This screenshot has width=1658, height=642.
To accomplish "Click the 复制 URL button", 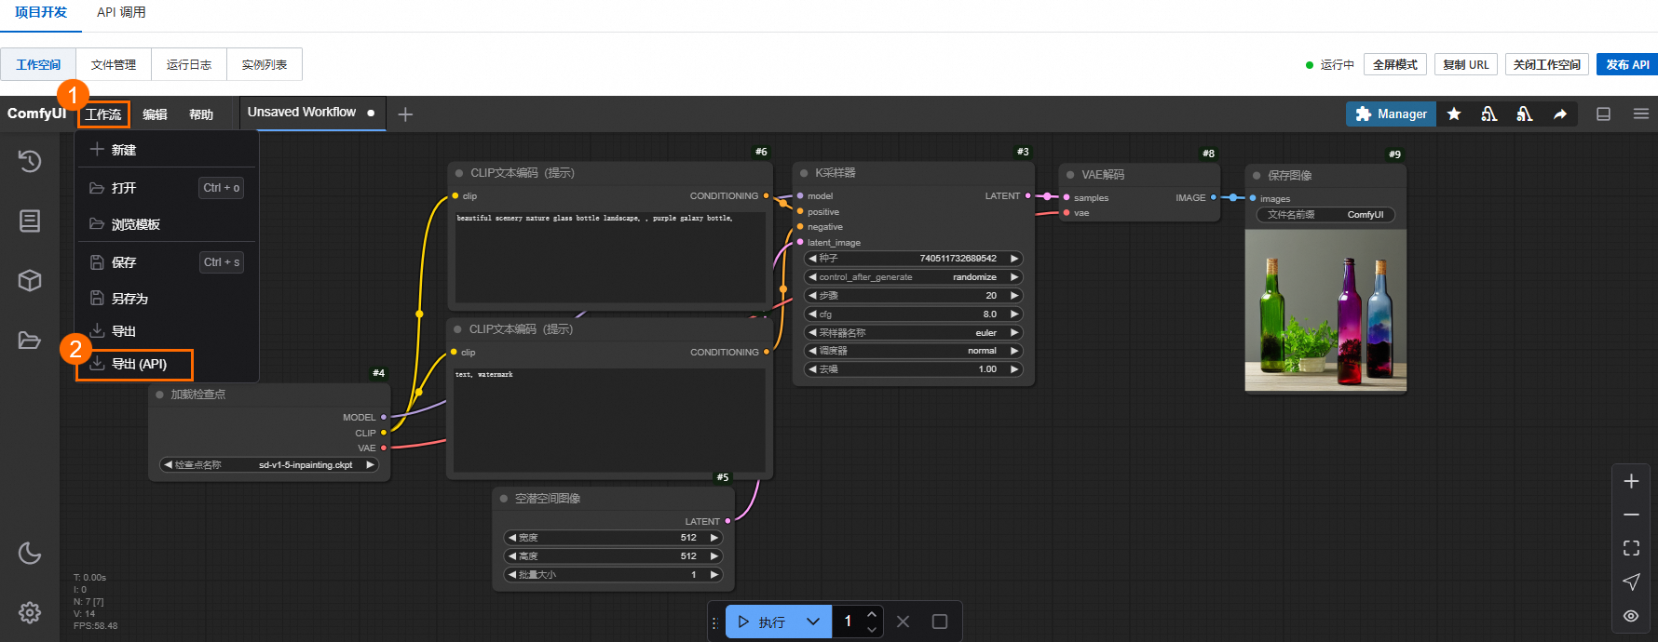I will pyautogui.click(x=1466, y=64).
